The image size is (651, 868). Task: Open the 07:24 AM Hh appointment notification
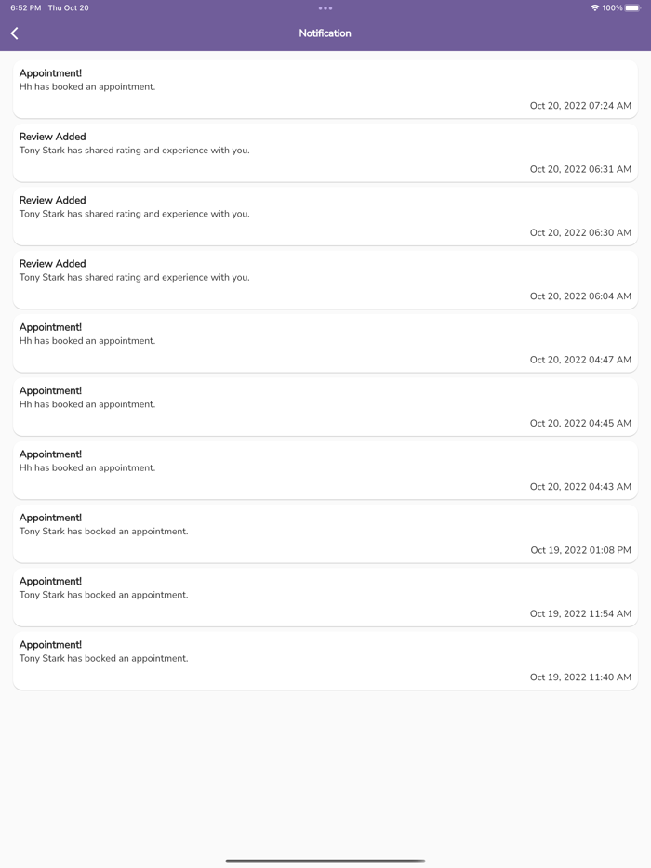[325, 89]
